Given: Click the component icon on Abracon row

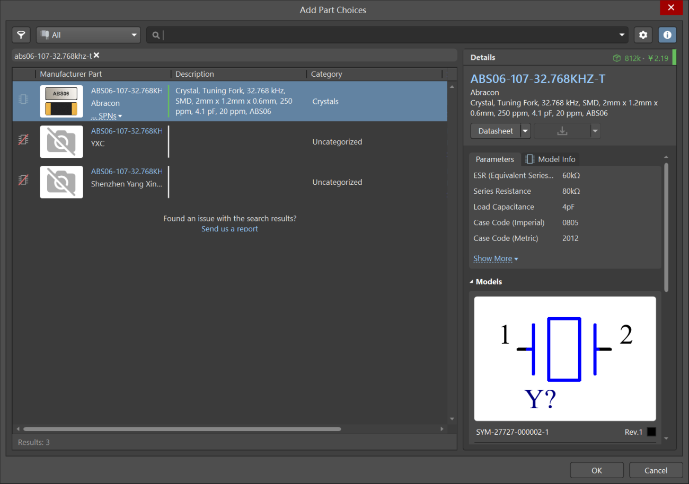Looking at the screenshot, I should pos(23,99).
